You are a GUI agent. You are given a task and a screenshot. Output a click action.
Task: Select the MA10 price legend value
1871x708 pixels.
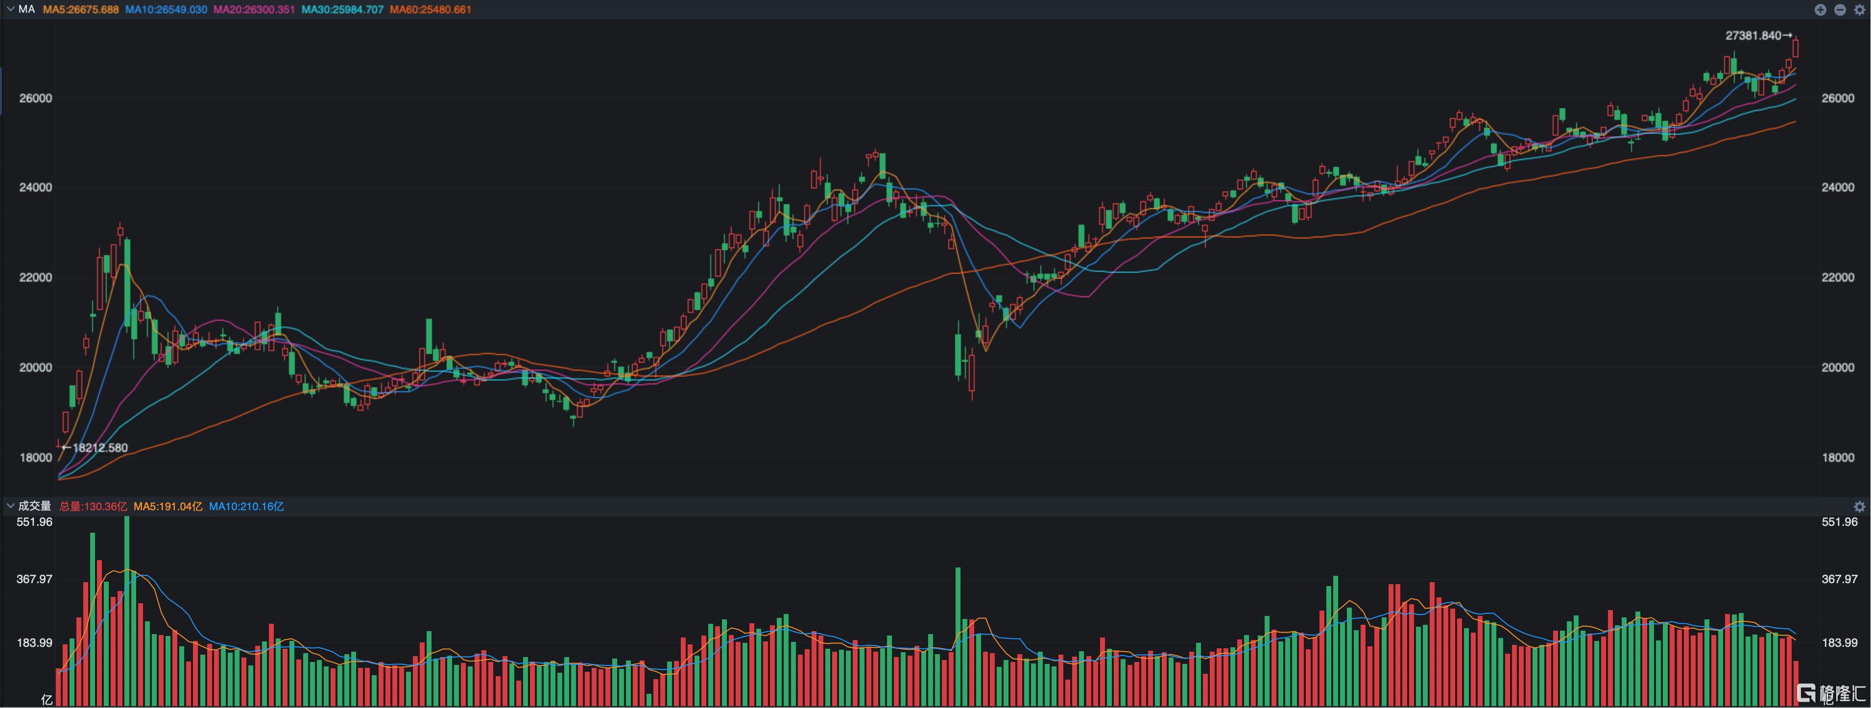pyautogui.click(x=166, y=9)
